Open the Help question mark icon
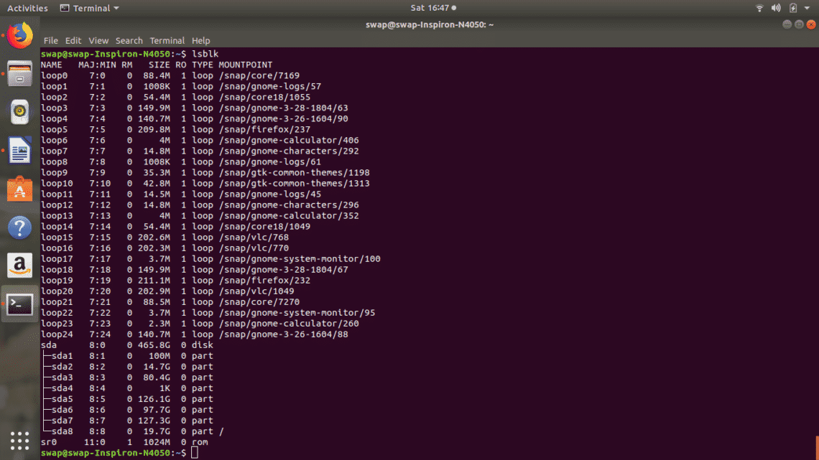Image resolution: width=819 pixels, height=460 pixels. 20,227
